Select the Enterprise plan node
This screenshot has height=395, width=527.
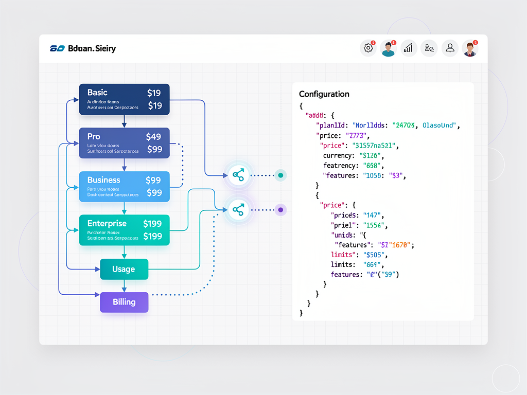[x=125, y=230]
